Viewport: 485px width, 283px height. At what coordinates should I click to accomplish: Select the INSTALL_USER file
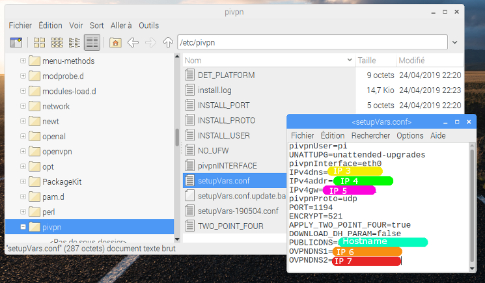[x=224, y=135]
